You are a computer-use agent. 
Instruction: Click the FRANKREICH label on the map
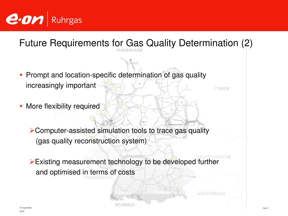point(98,178)
